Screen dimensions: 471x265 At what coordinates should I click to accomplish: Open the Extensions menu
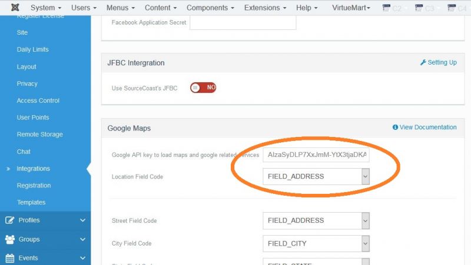point(266,8)
